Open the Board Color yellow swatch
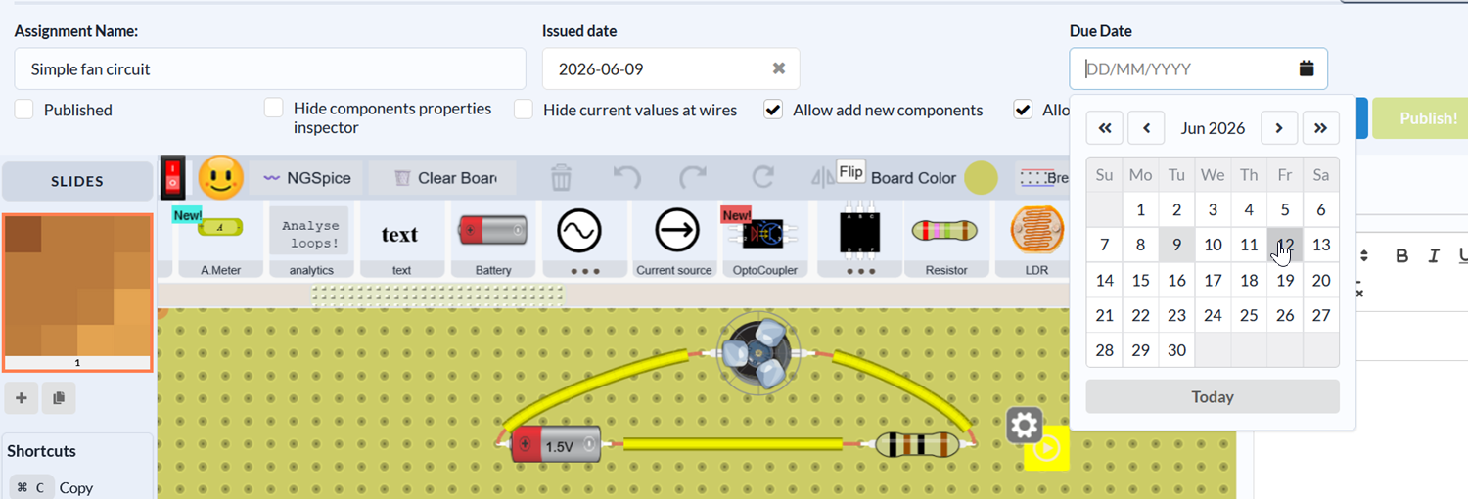This screenshot has width=1468, height=499. pyautogui.click(x=981, y=178)
